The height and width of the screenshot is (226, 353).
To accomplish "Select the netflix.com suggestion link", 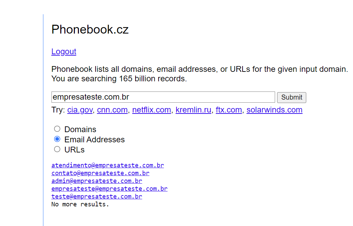I will tap(151, 110).
